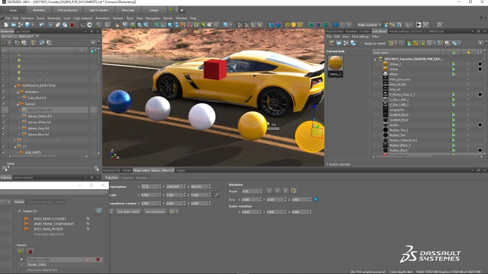488x274 pixels.
Task: Select the Yellow_1 current look swatch
Action: point(335,63)
